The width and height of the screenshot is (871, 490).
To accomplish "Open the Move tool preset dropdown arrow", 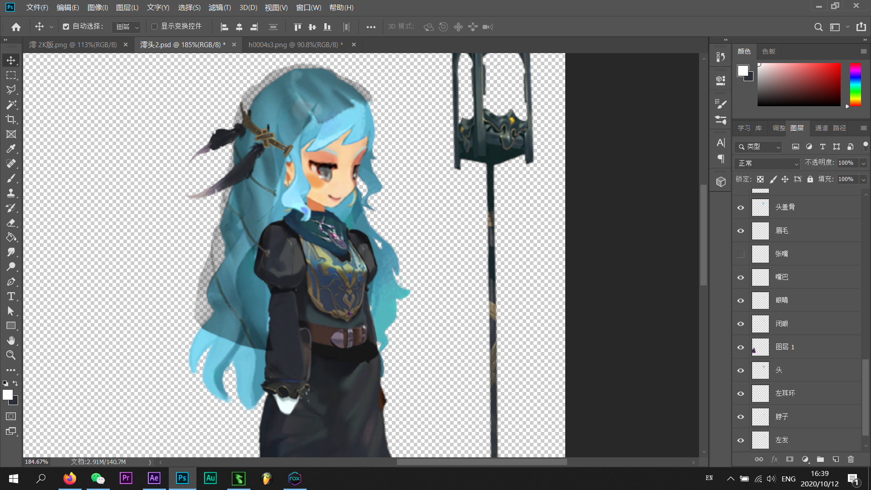I will [x=51, y=27].
